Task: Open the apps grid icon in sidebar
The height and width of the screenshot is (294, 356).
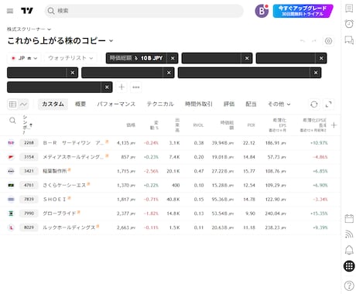Action: click(x=349, y=266)
